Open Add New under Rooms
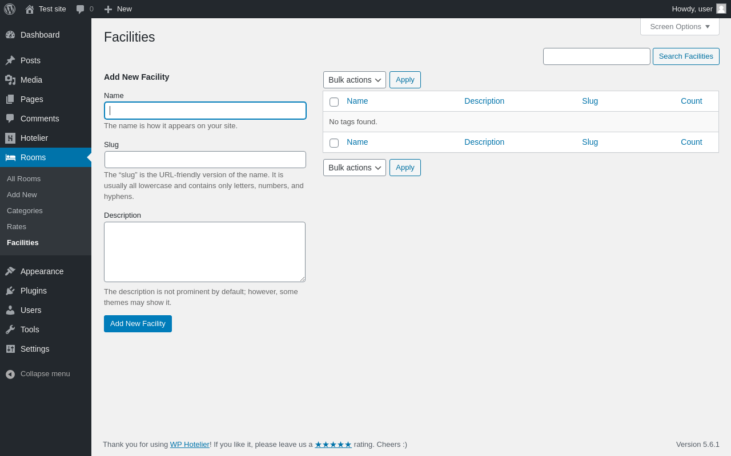Viewport: 731px width, 456px height. click(x=22, y=195)
